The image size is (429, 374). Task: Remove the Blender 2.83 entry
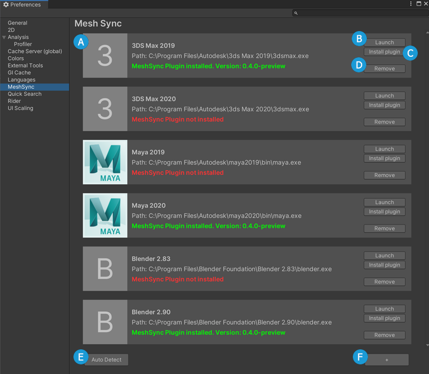coord(384,281)
